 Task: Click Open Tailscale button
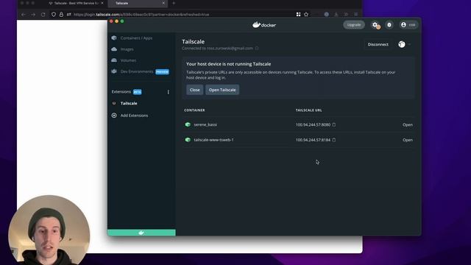pos(222,90)
